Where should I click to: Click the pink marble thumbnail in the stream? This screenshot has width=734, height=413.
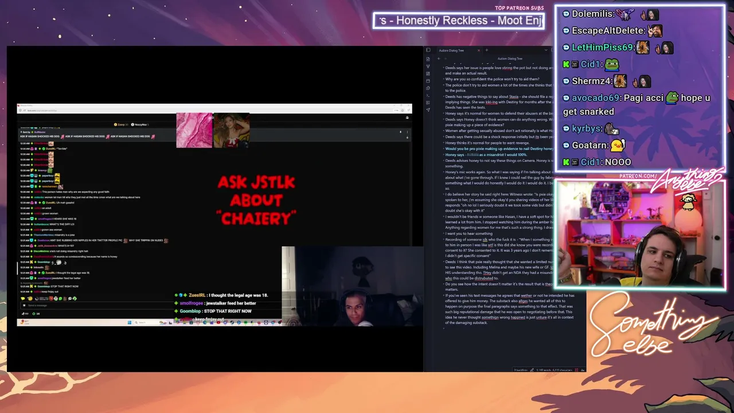194,130
